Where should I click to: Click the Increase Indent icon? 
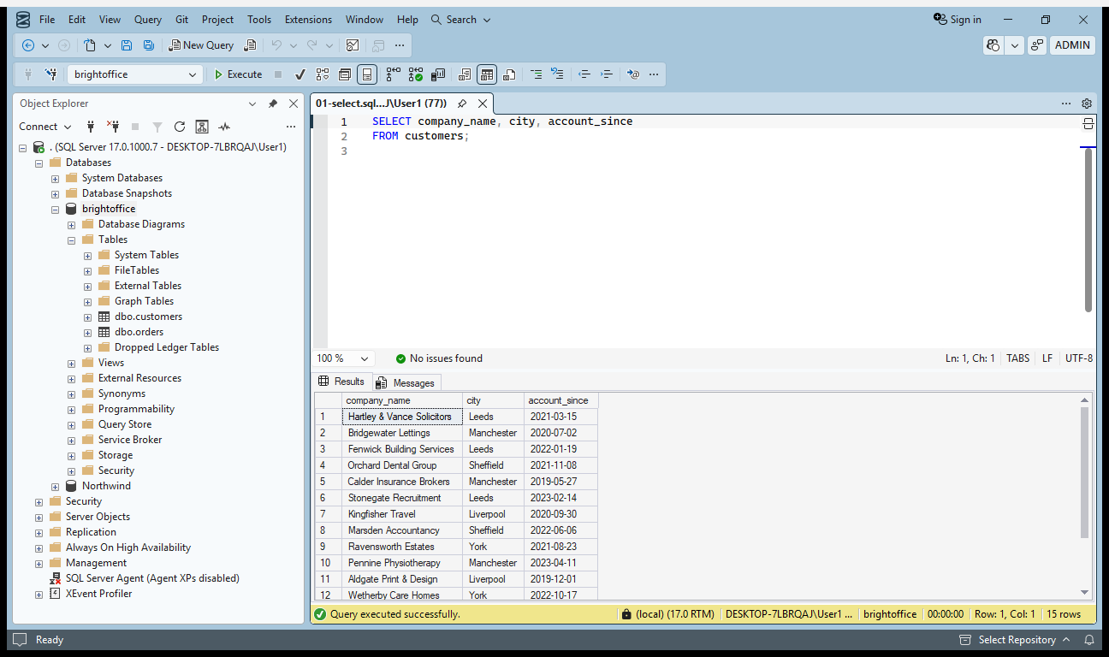tap(607, 74)
